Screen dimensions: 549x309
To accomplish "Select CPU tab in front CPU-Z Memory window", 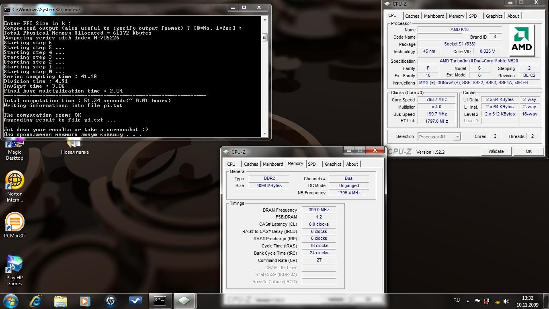I will click(x=231, y=164).
